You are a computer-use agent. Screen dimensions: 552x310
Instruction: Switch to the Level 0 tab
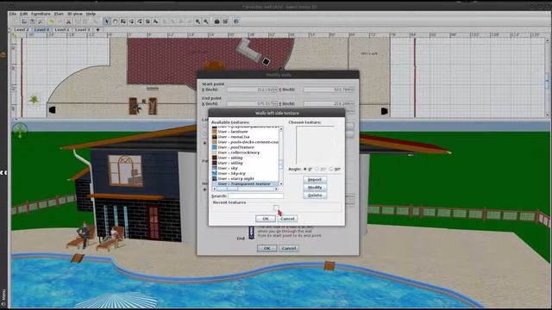tap(41, 30)
